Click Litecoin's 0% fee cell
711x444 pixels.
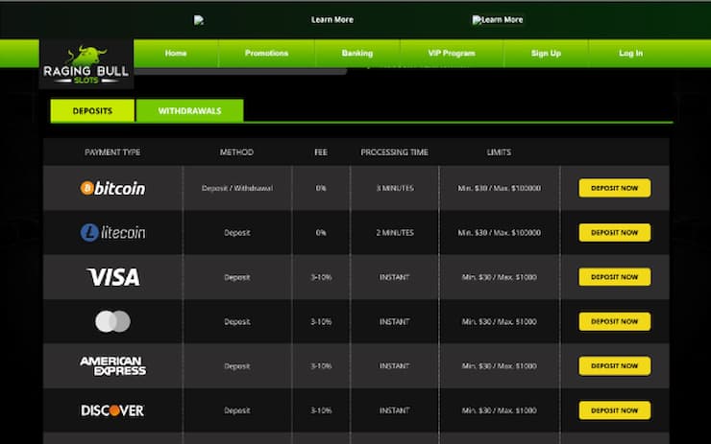click(321, 233)
